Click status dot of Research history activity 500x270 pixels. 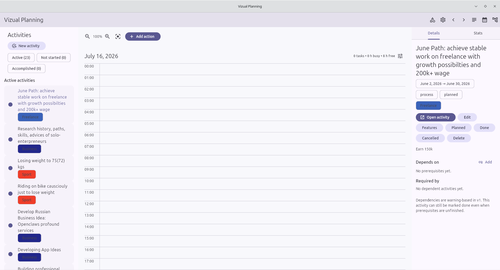(x=10, y=139)
